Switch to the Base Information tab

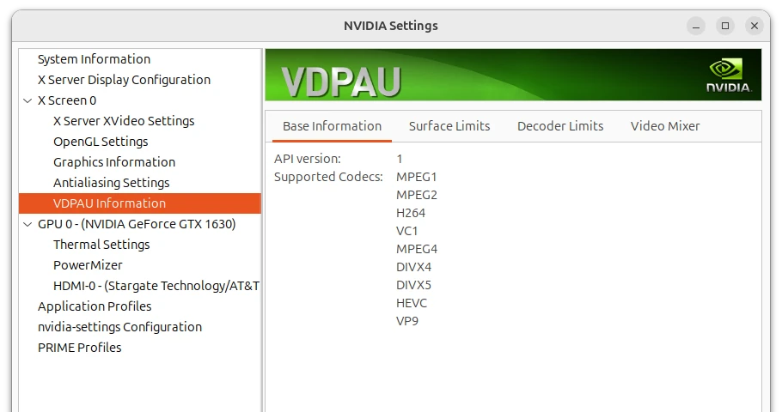coord(333,126)
